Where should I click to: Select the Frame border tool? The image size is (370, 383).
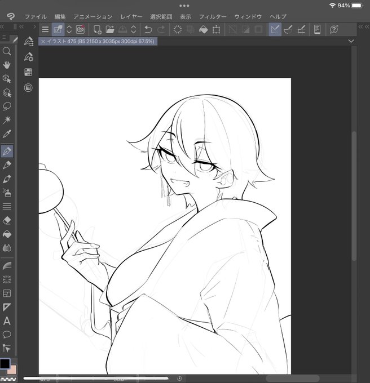click(x=7, y=293)
